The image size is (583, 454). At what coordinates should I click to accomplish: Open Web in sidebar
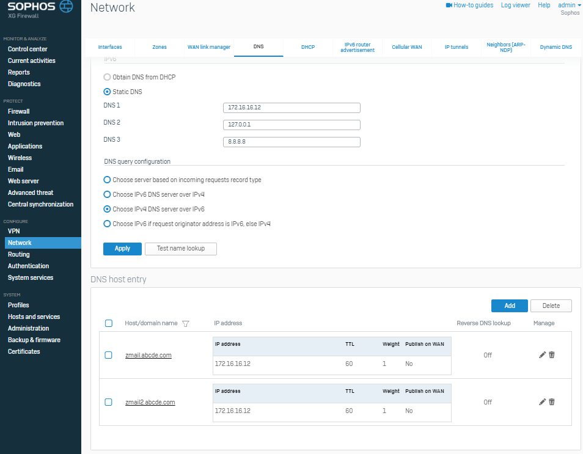click(14, 134)
